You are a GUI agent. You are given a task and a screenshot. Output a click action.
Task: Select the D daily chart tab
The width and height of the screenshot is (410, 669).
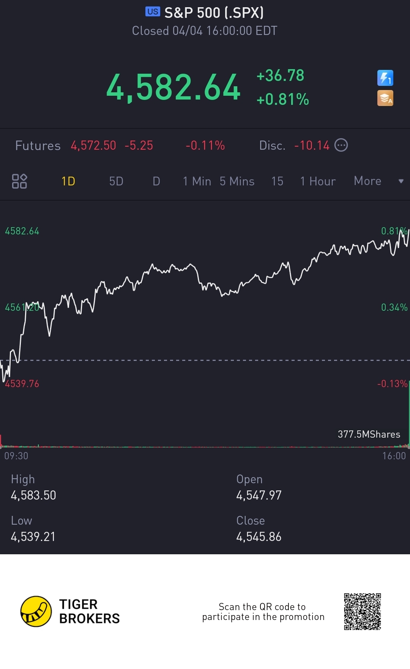point(156,181)
